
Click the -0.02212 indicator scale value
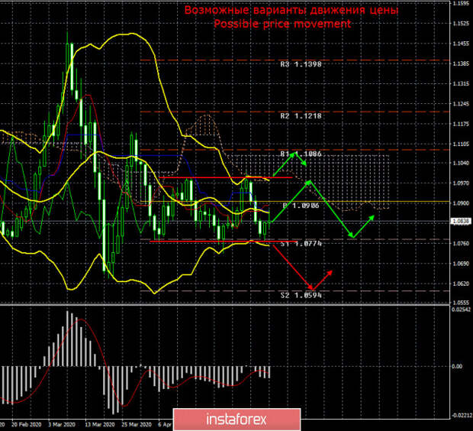pos(461,416)
